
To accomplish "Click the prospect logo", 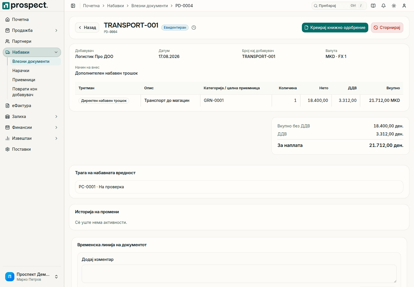I will tap(25, 5).
